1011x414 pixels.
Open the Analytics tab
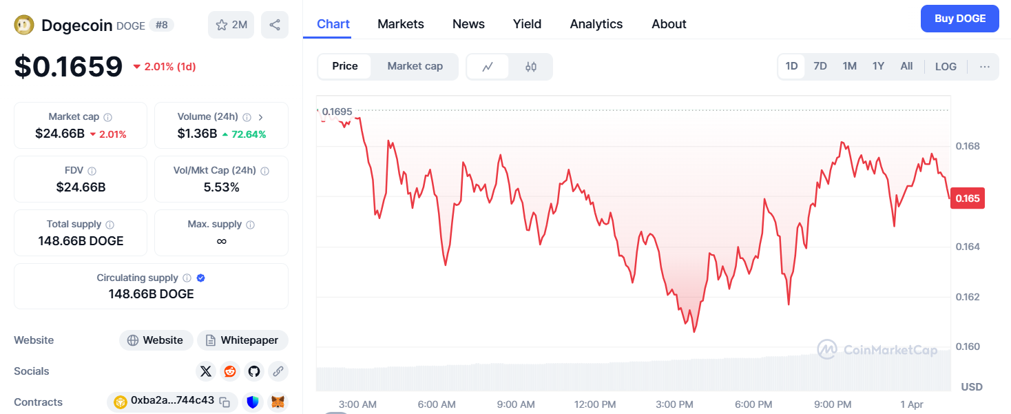tap(596, 24)
